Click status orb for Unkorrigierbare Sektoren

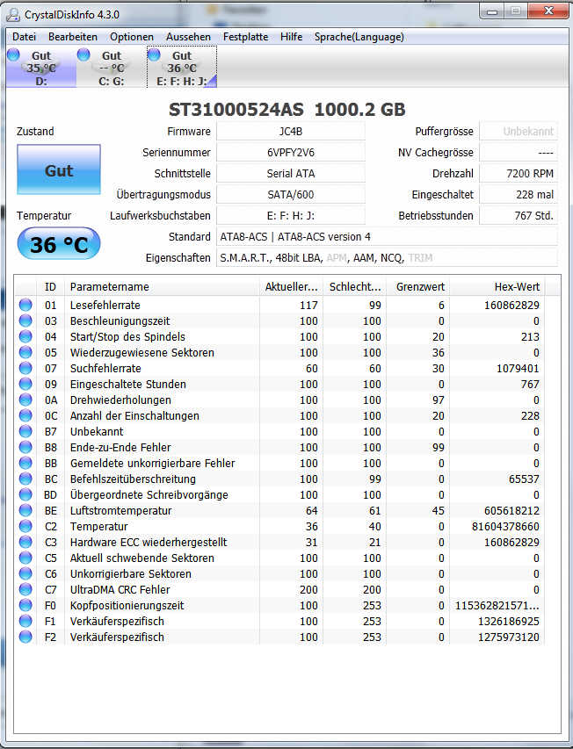25,573
